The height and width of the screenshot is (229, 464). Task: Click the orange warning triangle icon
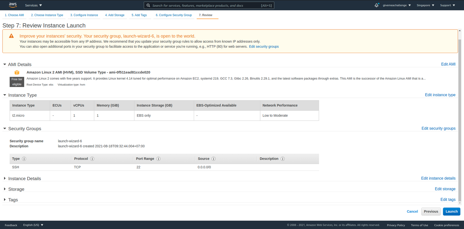pyautogui.click(x=11, y=36)
